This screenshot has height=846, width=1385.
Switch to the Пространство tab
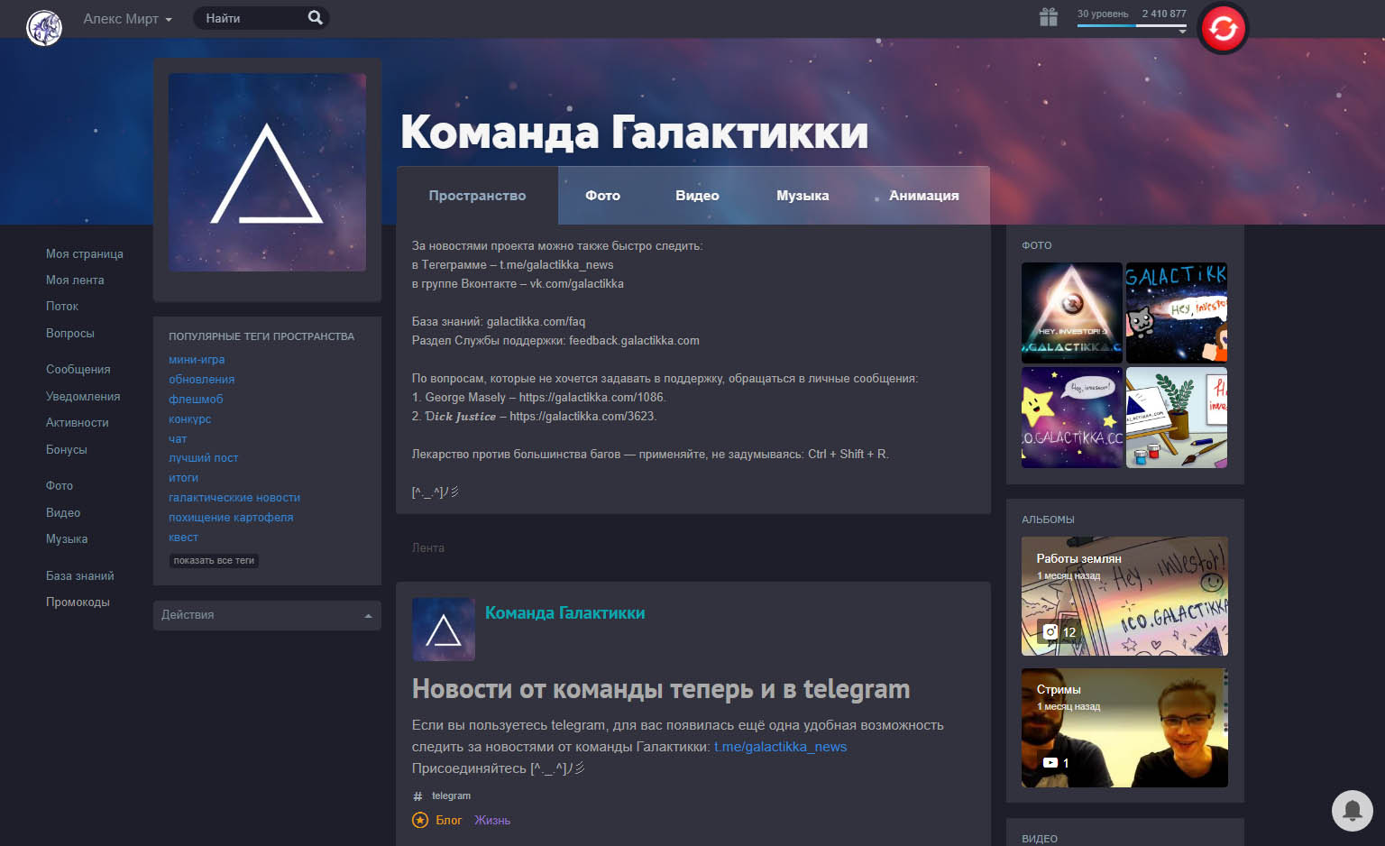click(x=477, y=196)
